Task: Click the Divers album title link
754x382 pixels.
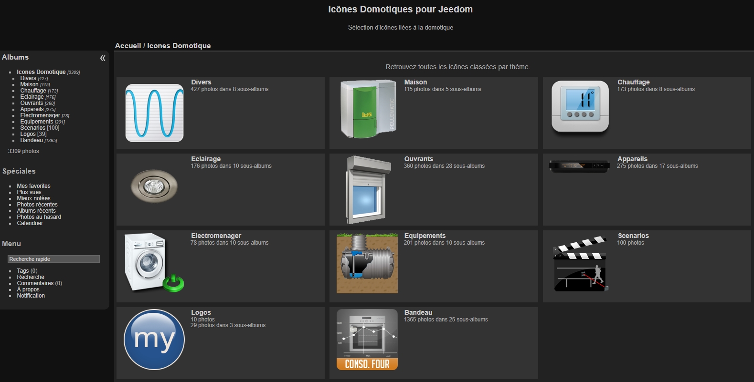Action: (x=201, y=82)
